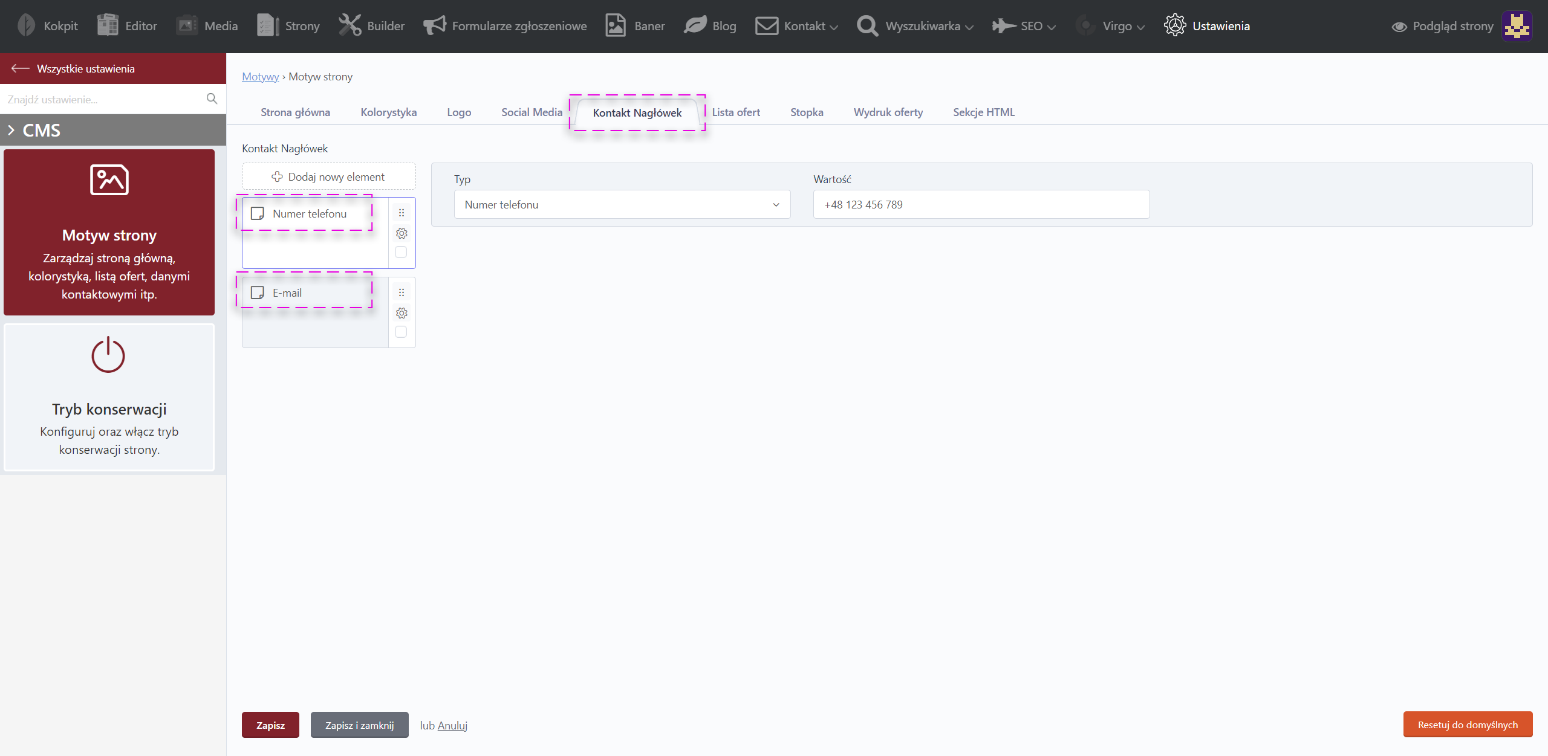This screenshot has height=756, width=1548.
Task: Click the Kokpit leaf icon
Action: coord(26,26)
